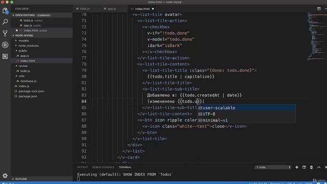Place cursor on :dark="isDark" line
Image resolution: width=327 pixels, height=184 pixels.
pos(165,45)
